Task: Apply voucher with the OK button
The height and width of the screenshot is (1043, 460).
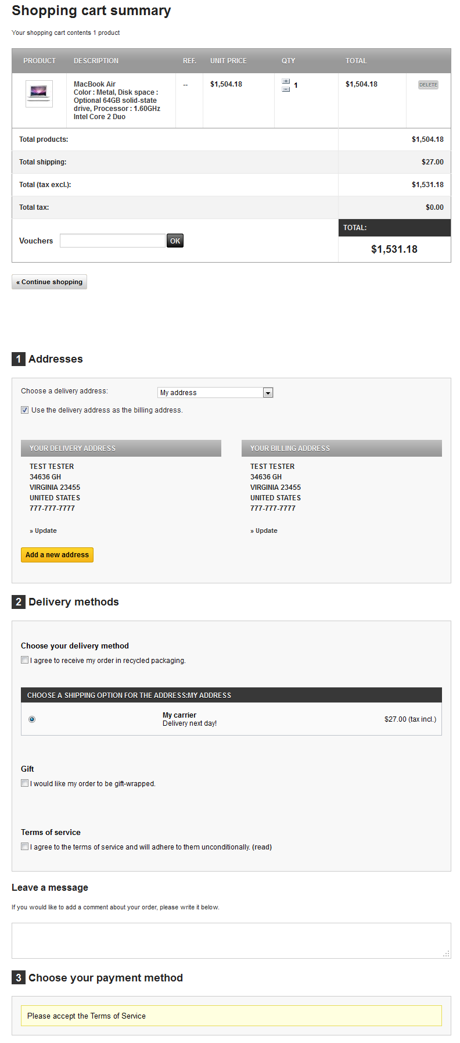Action: click(x=175, y=241)
